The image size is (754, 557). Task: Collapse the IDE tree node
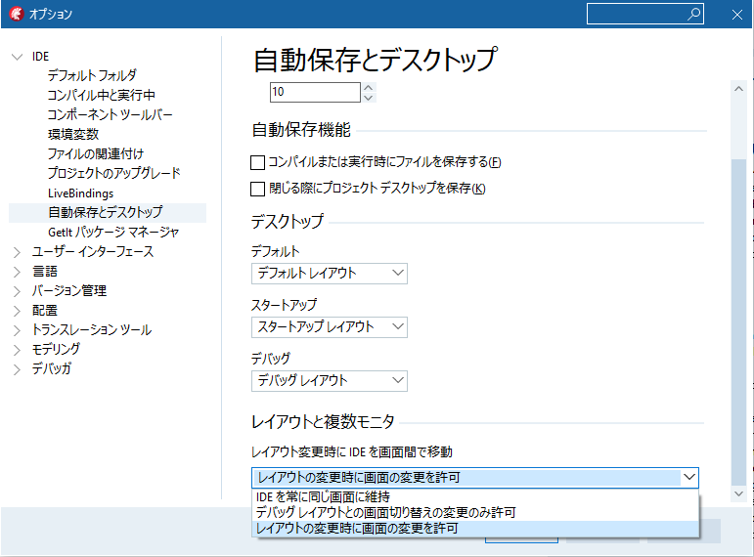tap(17, 57)
